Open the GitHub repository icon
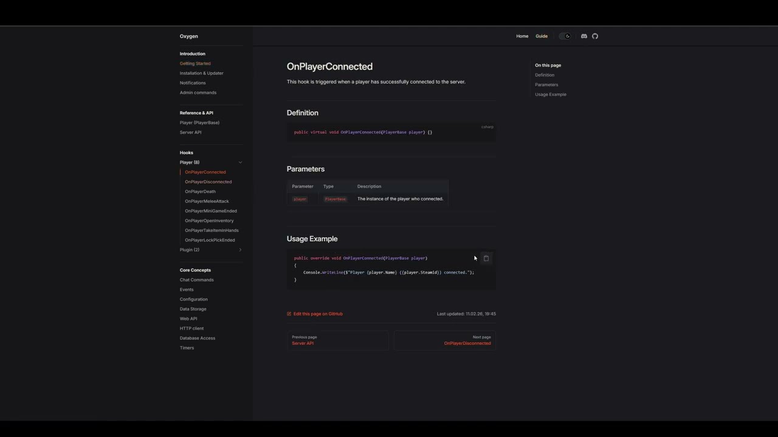778x437 pixels. (x=595, y=36)
